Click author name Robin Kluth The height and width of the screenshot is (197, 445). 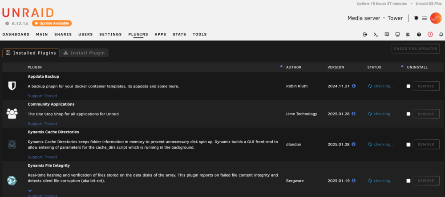(297, 87)
